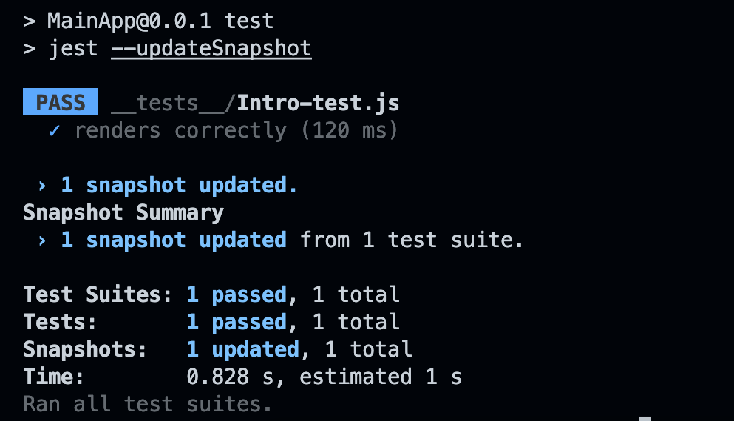Click the blue PASS badge
Image resolution: width=734 pixels, height=421 pixels.
point(61,101)
